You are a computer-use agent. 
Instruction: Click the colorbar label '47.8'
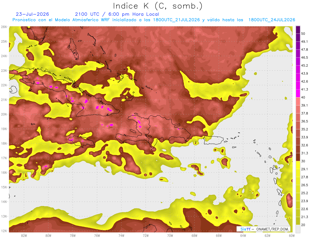305,50
